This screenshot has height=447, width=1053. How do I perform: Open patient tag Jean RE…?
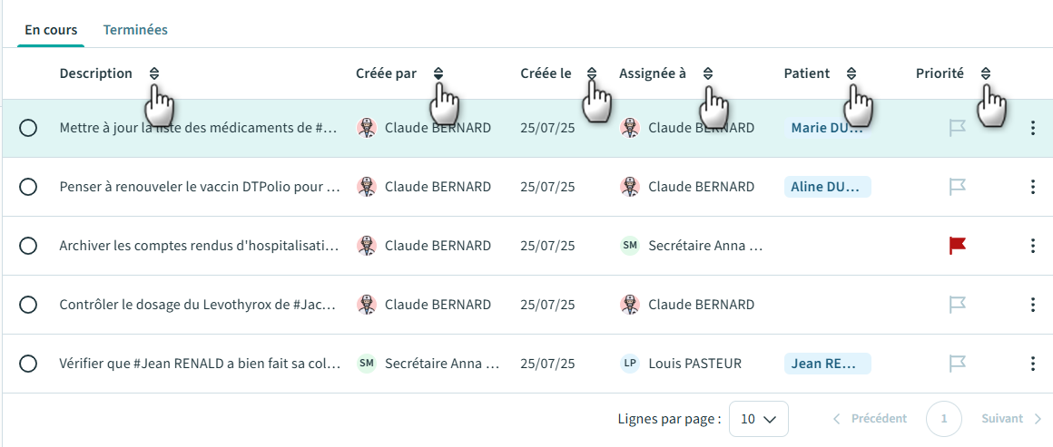tap(827, 364)
